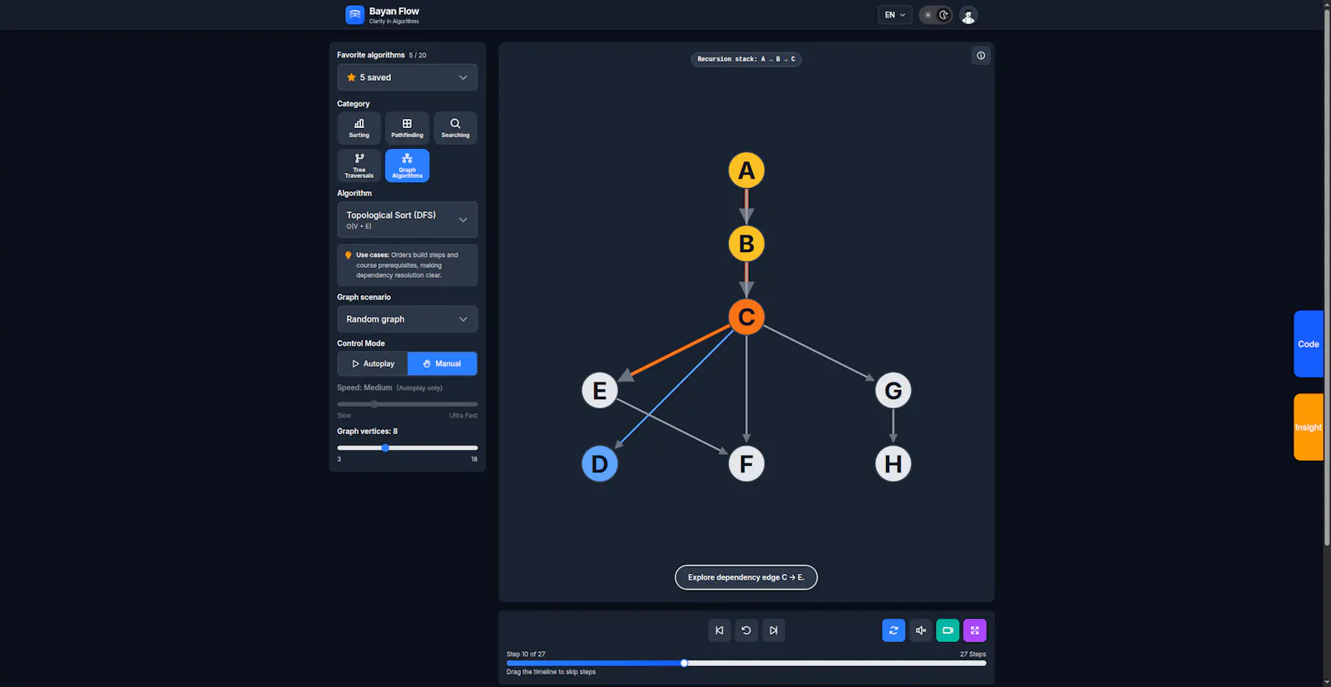Switch control mode to Autoplay
Screen dimensions: 1331x687
point(373,363)
